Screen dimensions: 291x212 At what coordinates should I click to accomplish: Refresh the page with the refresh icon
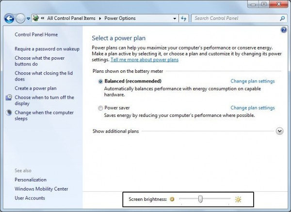(183, 18)
